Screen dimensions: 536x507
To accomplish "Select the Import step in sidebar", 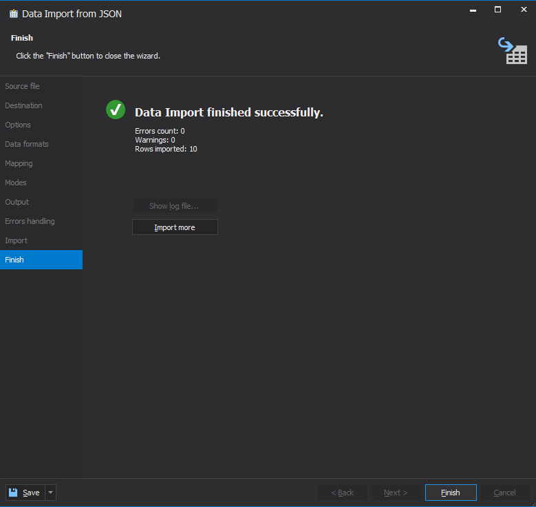I will (41, 240).
